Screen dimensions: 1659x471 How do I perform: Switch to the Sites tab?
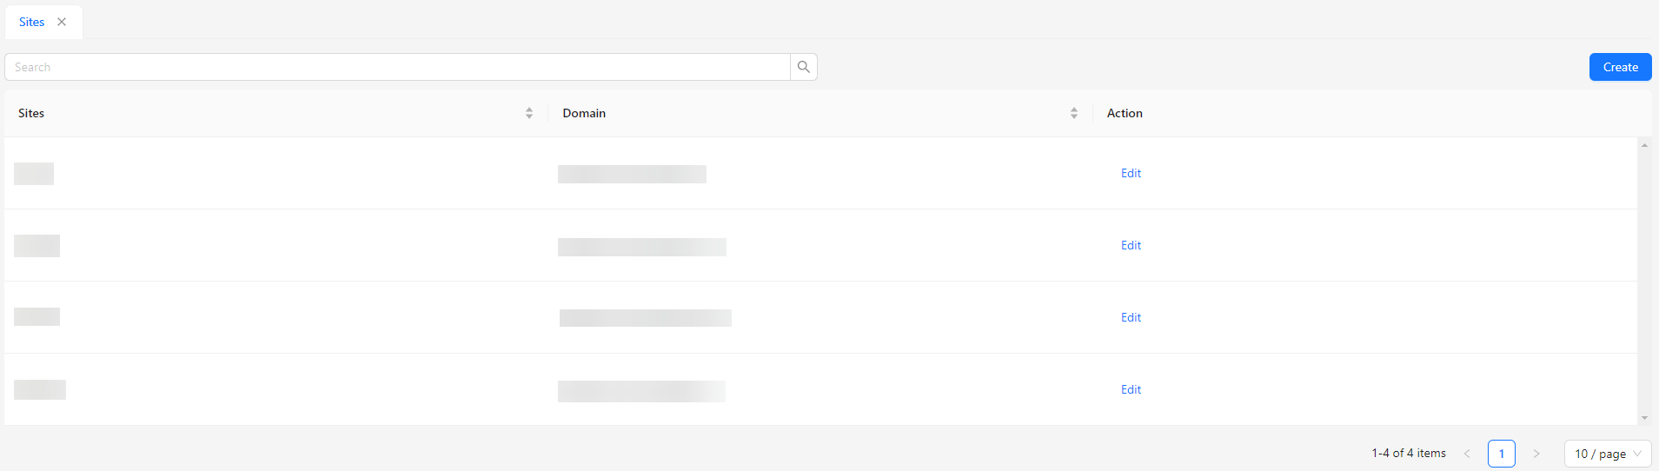coord(32,22)
